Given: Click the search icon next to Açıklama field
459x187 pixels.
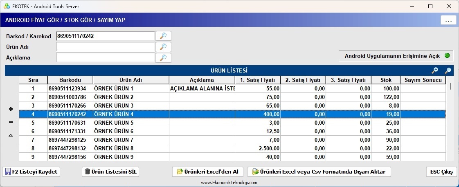Looking at the screenshot, I should coord(163,57).
